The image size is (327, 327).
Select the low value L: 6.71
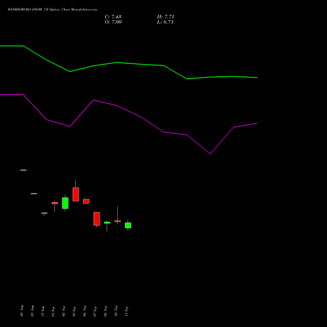(165, 22)
